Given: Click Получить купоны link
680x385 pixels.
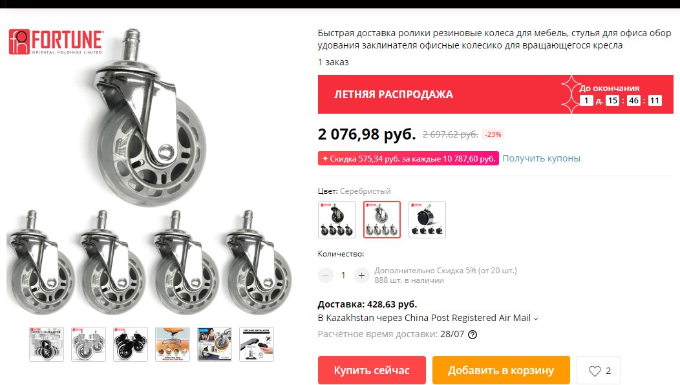Looking at the screenshot, I should coord(541,158).
